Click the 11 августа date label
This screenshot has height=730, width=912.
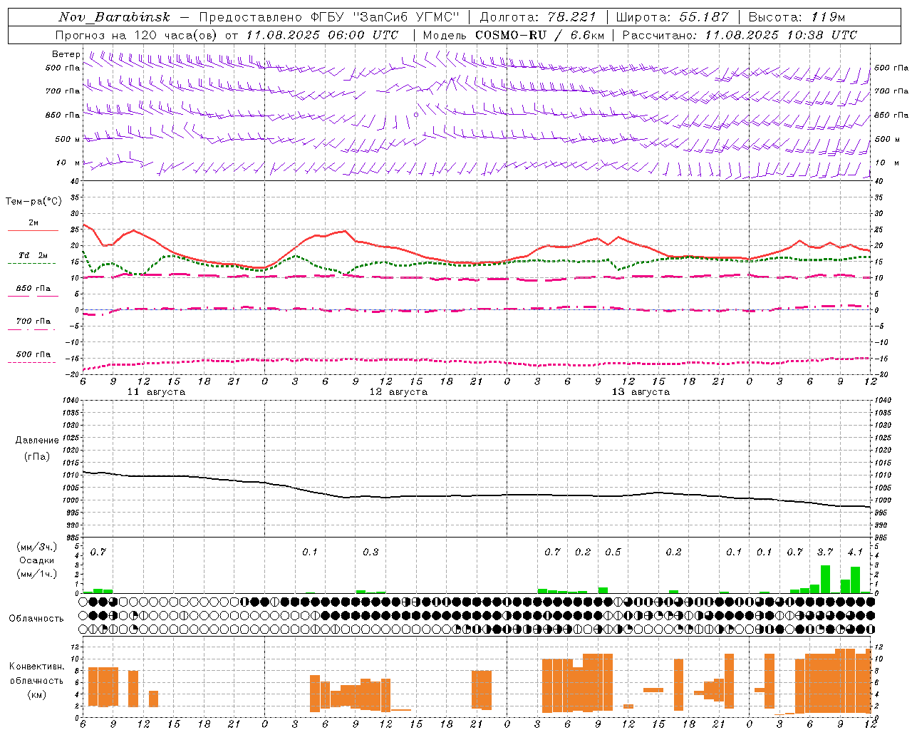(x=156, y=392)
